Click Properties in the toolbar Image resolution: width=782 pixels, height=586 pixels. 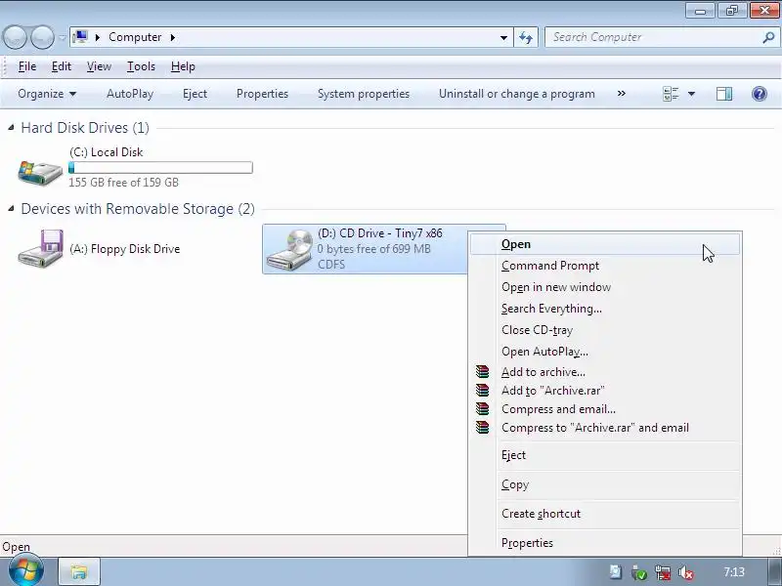(x=262, y=94)
